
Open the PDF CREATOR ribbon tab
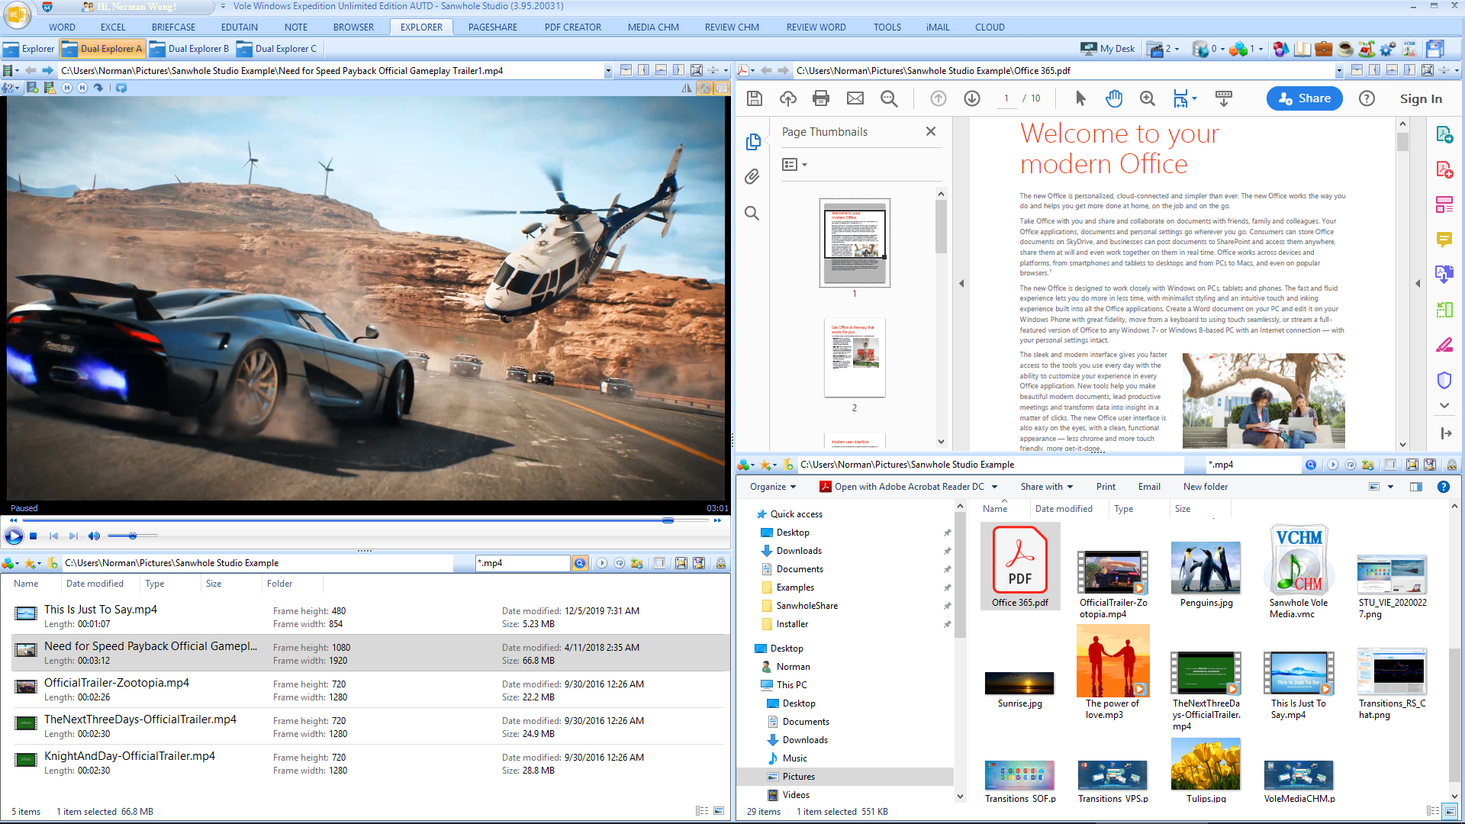click(572, 27)
